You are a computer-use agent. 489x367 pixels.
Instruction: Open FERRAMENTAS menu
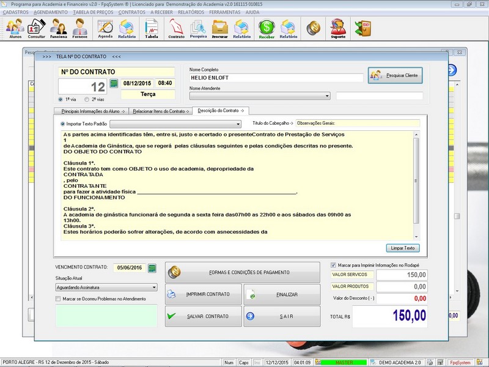click(224, 12)
